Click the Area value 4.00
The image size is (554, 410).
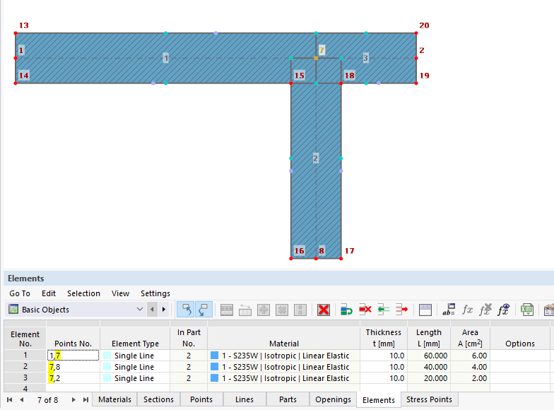[x=479, y=367]
